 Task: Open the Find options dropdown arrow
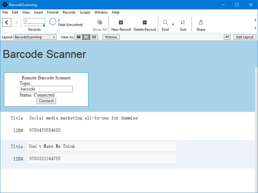coord(173,24)
